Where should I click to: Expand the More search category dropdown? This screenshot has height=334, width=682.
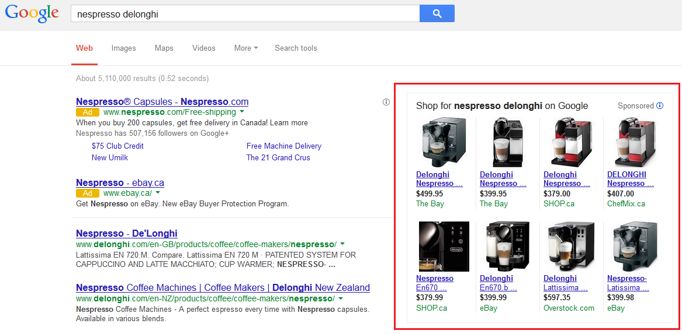245,48
